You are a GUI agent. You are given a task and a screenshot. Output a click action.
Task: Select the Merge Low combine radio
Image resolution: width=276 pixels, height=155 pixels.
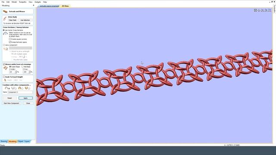tap(29, 89)
